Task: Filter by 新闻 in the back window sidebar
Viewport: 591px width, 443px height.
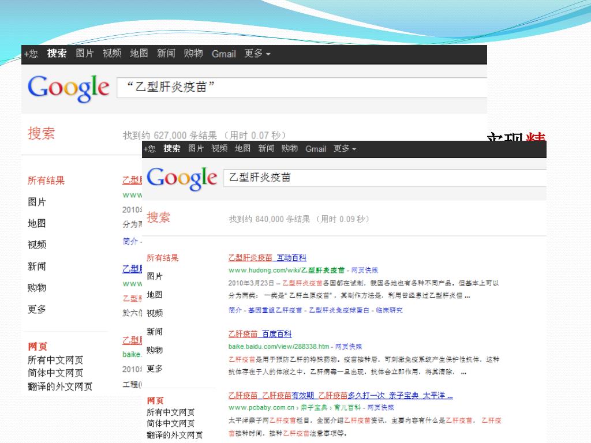Action: point(37,266)
